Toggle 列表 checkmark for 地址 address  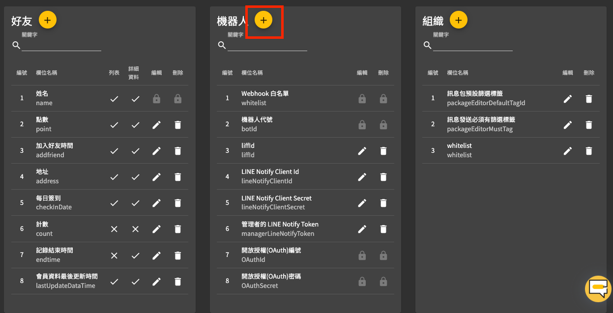tap(114, 177)
